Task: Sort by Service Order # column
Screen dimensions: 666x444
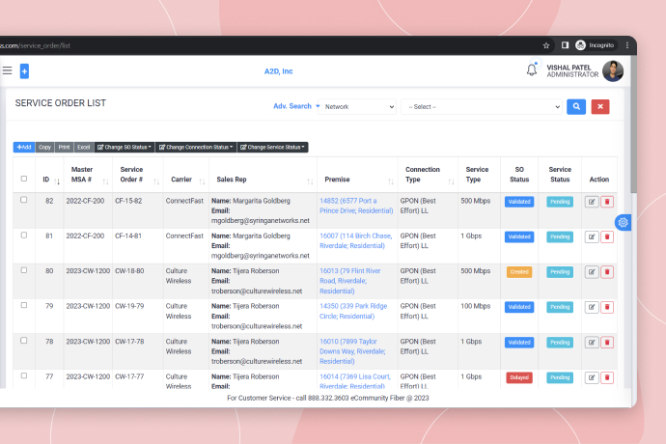Action: (156, 181)
